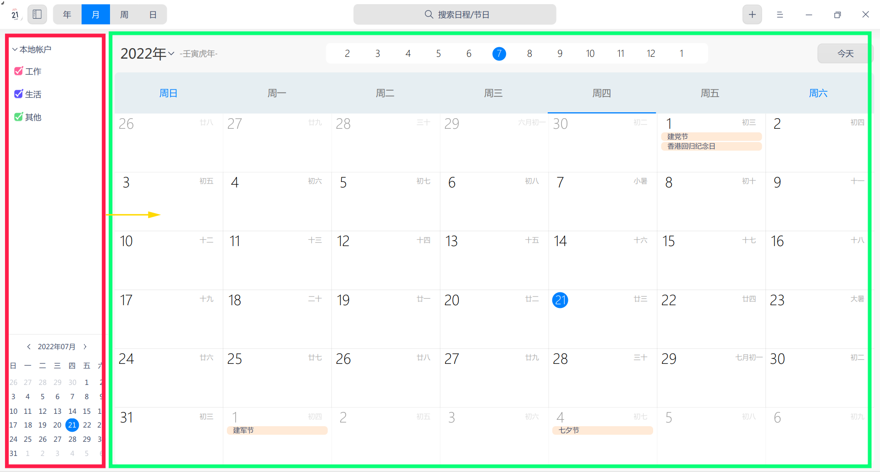Open the hamburger main menu
The width and height of the screenshot is (880, 472).
780,15
